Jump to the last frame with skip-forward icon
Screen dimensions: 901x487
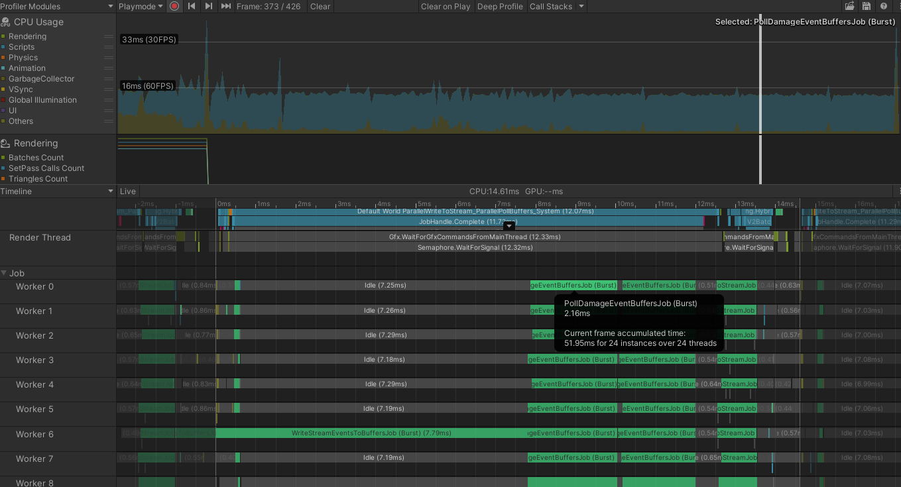point(225,6)
